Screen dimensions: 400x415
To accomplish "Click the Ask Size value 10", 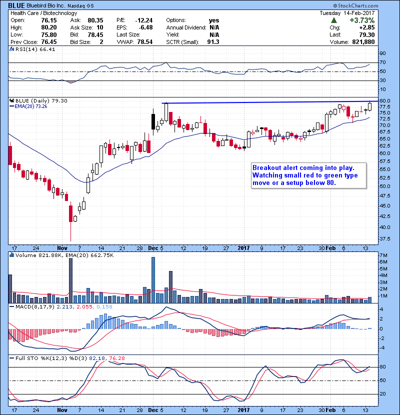I will (100, 27).
